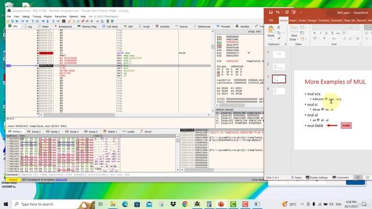This screenshot has width=372, height=209.
Task: Open Google Chrome from the taskbar
Action: (185, 204)
